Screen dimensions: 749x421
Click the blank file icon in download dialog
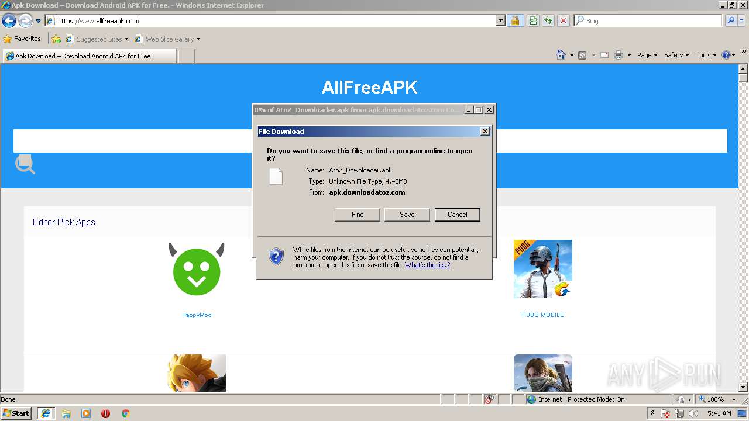276,176
